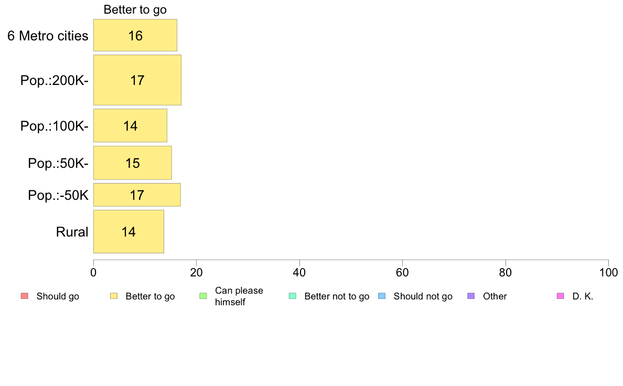The image size is (623, 386).
Task: Click the pink D. K. legend swatch
Action: click(560, 296)
